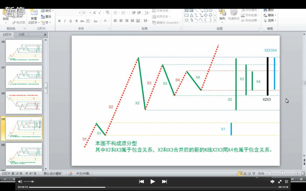The height and width of the screenshot is (191, 306).
Task: Open the 文字方向 text direction dropdown
Action: tap(163, 11)
